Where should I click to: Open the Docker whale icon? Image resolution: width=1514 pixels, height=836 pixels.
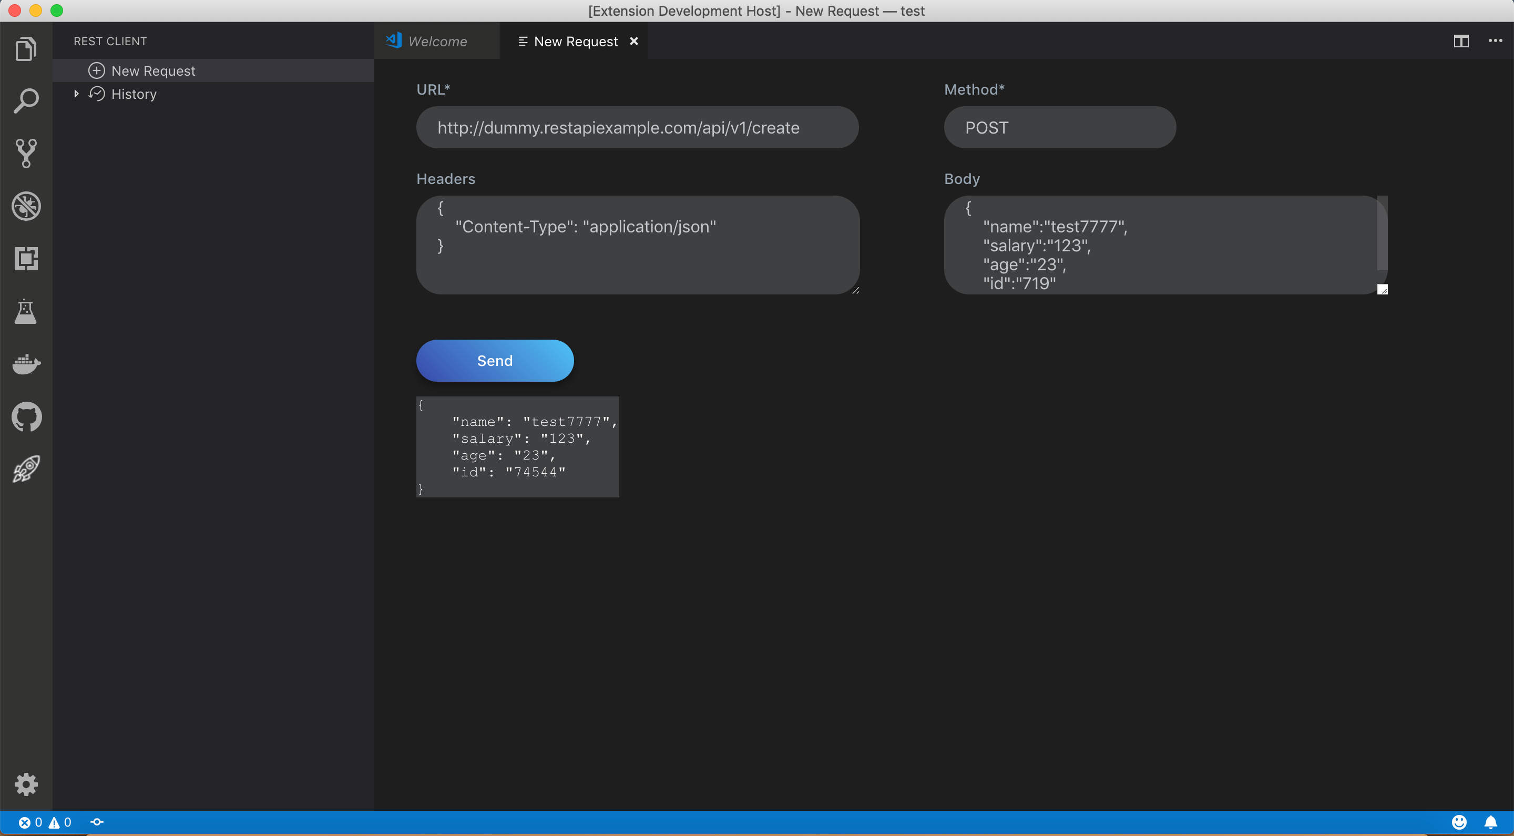click(x=26, y=364)
